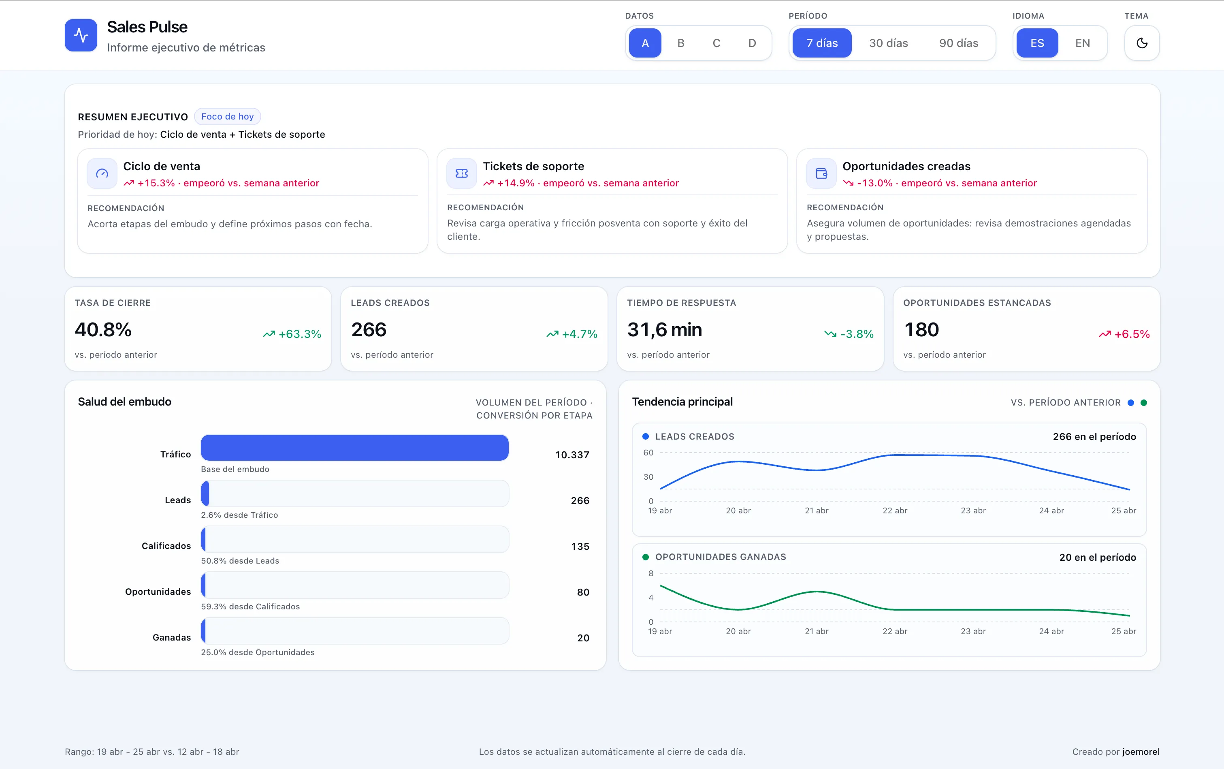Click '2.6% desde Tráfico' conversion label
1224x769 pixels.
point(239,515)
